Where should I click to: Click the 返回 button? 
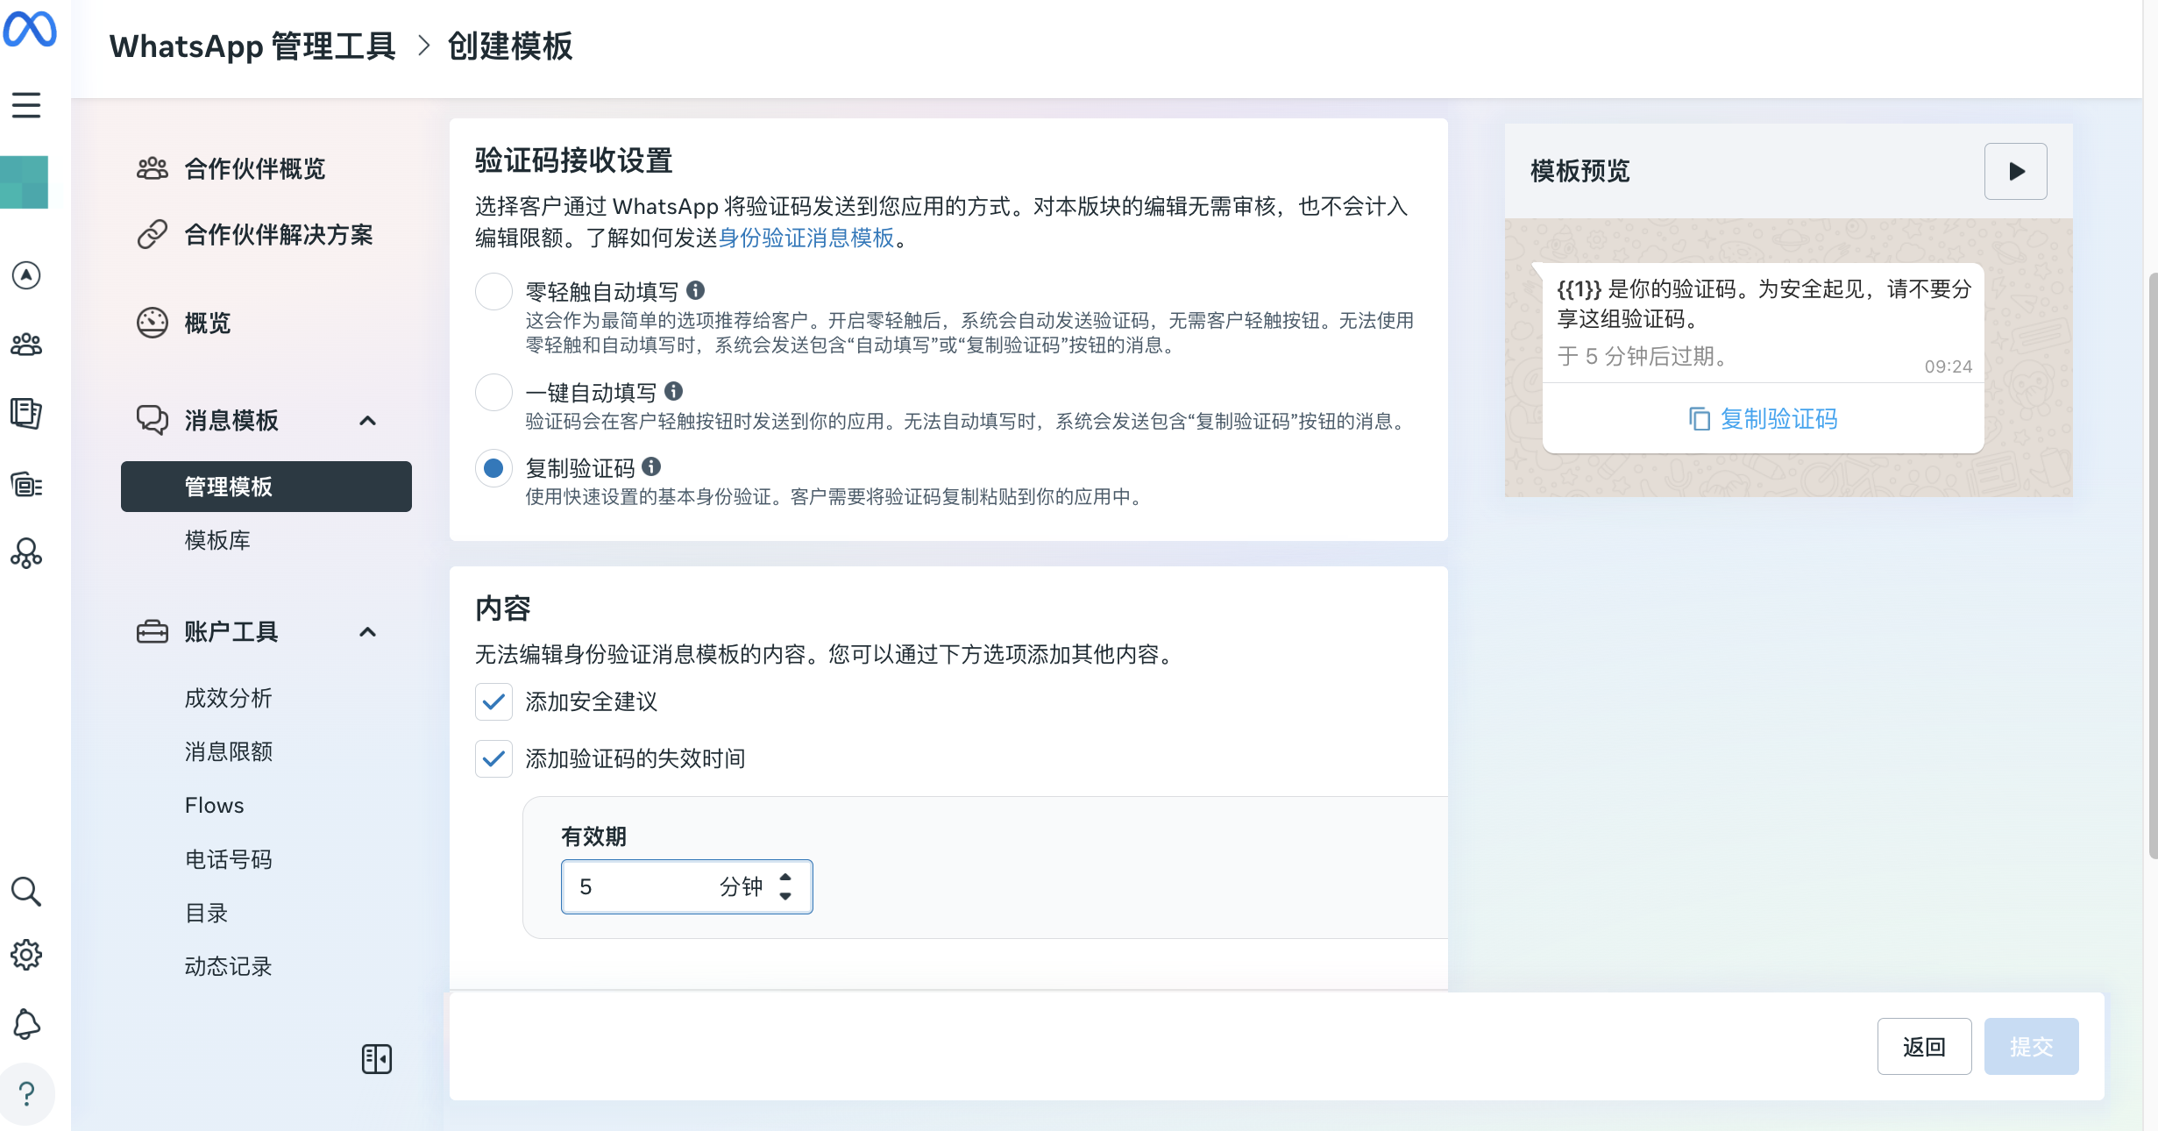tap(1924, 1047)
